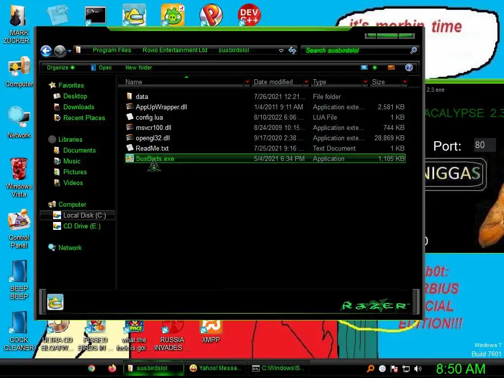Select the XMPP desktop shortcut
Viewport: 504px width, 378px height.
coord(211,332)
